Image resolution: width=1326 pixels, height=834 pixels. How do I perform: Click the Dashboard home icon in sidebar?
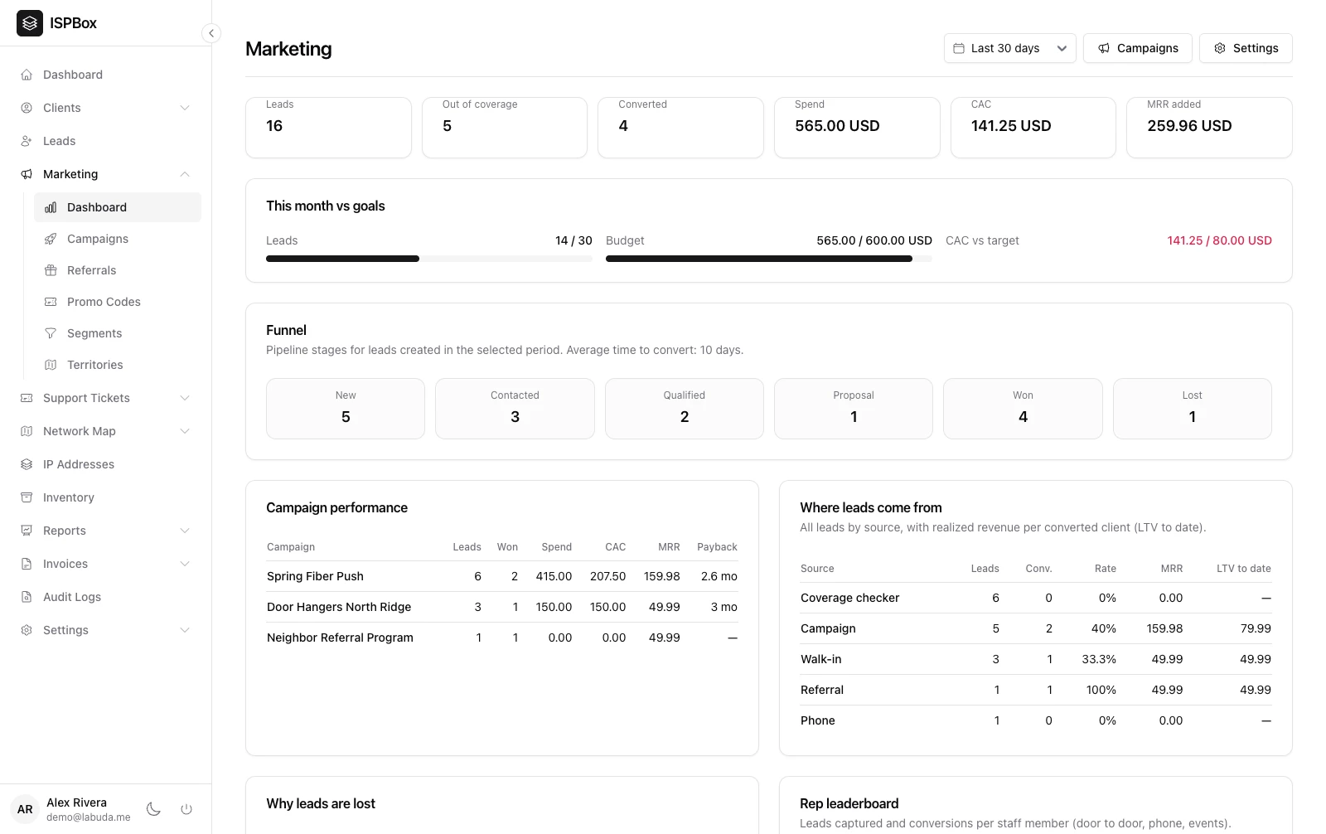pyautogui.click(x=27, y=75)
